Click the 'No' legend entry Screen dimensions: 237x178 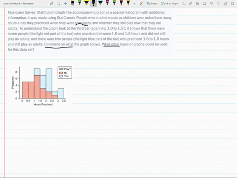(64, 73)
